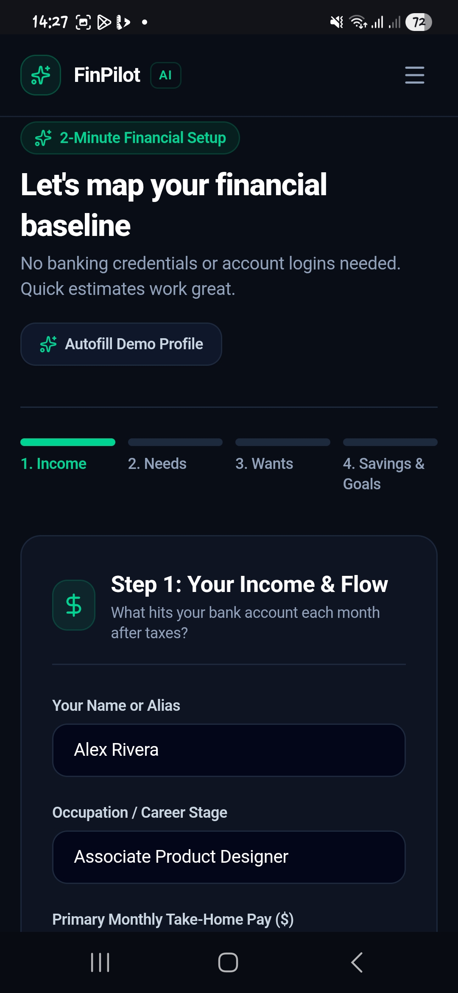Switch to the 2. Needs step
Screen dimensions: 458x993
[157, 464]
